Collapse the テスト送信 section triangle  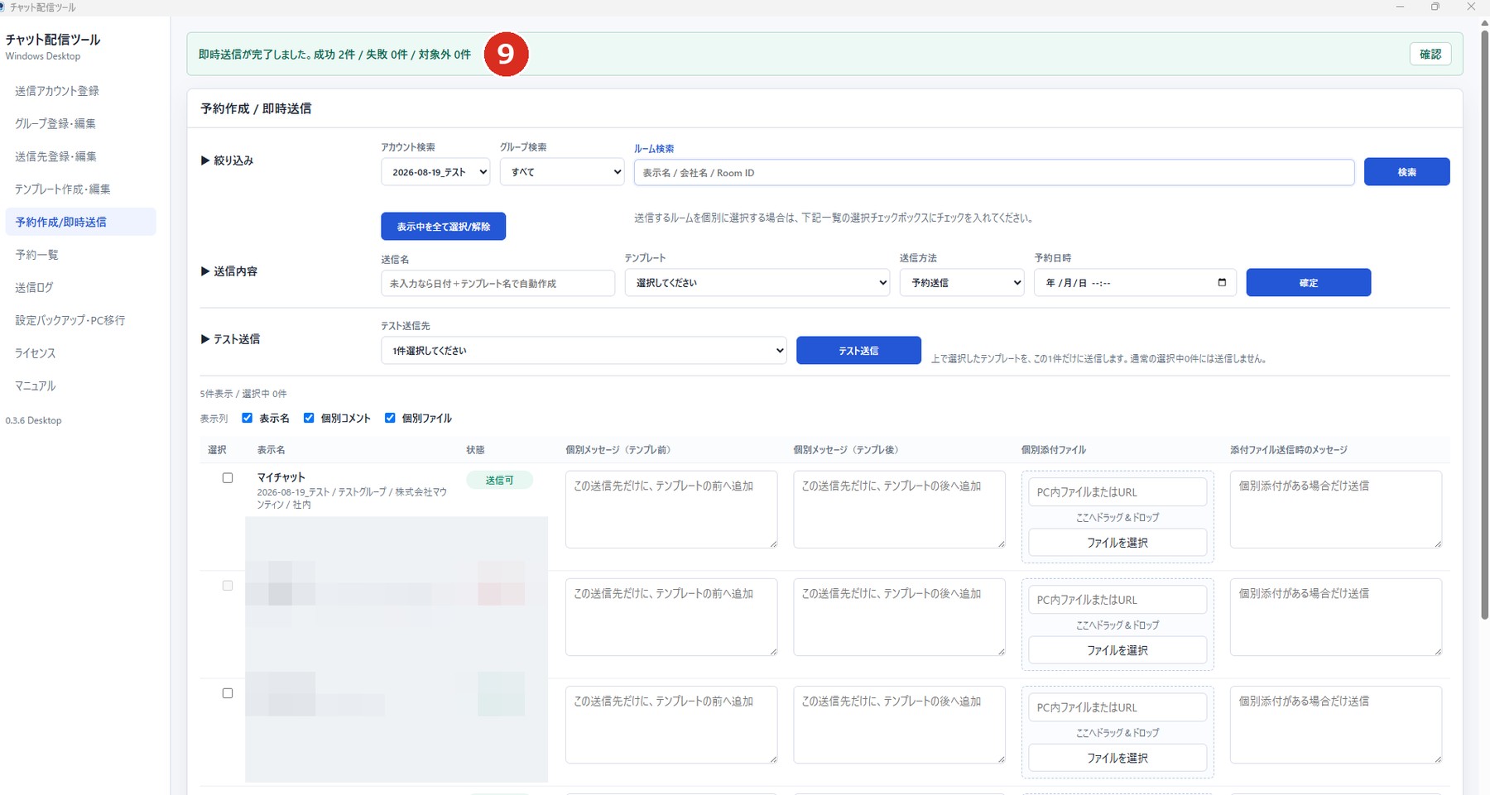(x=205, y=339)
